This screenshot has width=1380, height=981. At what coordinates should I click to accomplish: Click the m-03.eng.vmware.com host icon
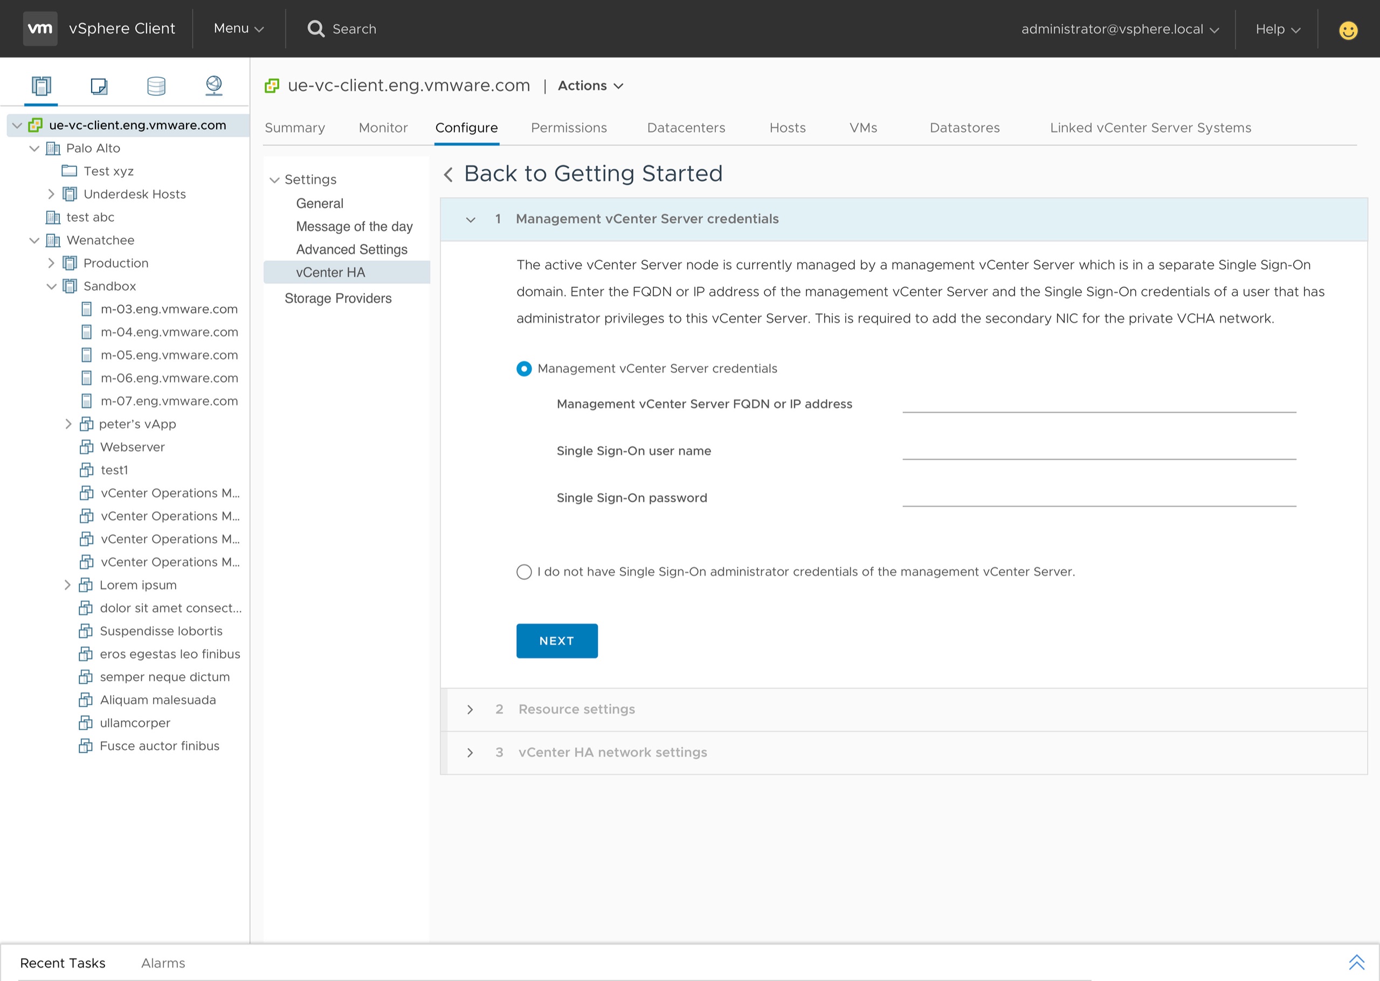point(87,309)
